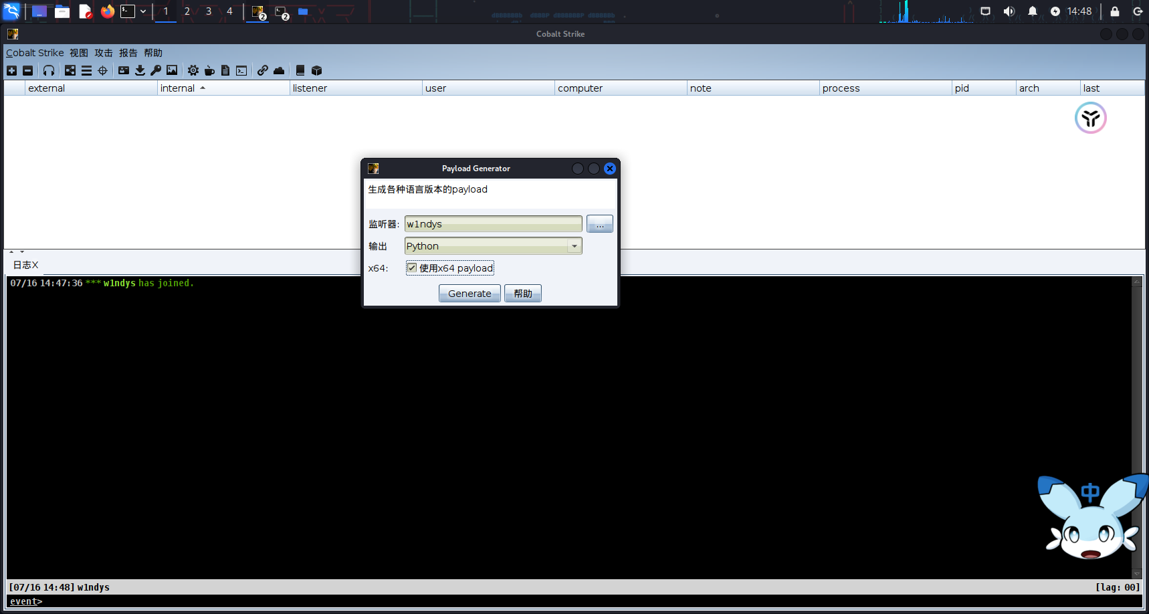
Task: Expand the terminal launcher dropdown arrow in taskbar
Action: pos(143,11)
